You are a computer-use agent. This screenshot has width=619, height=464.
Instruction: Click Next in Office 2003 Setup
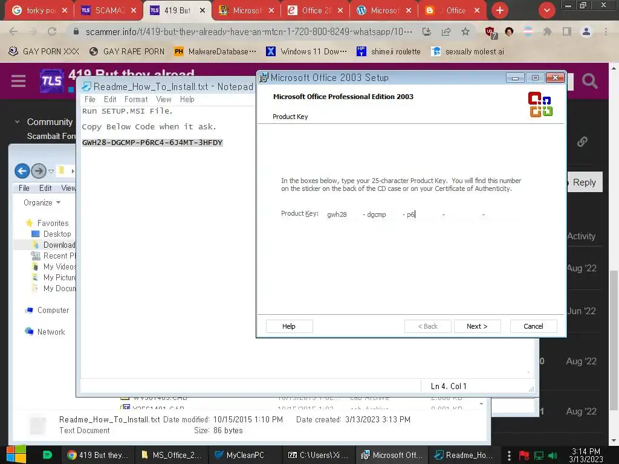point(477,326)
